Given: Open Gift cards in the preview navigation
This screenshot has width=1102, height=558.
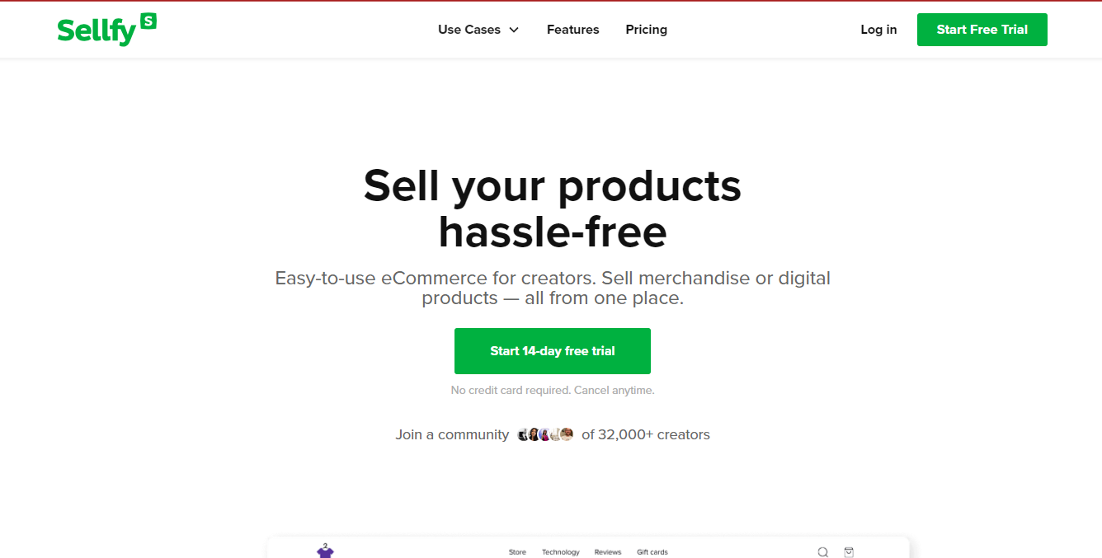Looking at the screenshot, I should 652,552.
